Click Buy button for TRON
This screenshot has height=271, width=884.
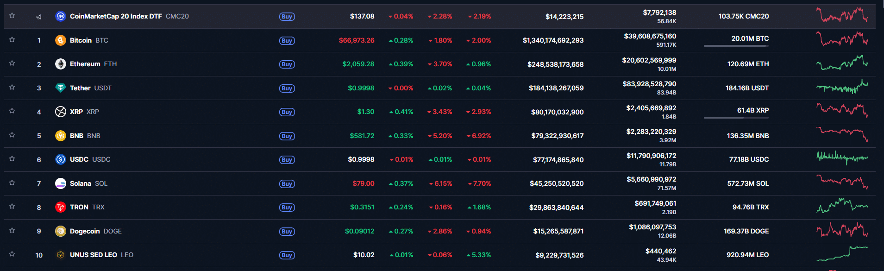pos(287,208)
